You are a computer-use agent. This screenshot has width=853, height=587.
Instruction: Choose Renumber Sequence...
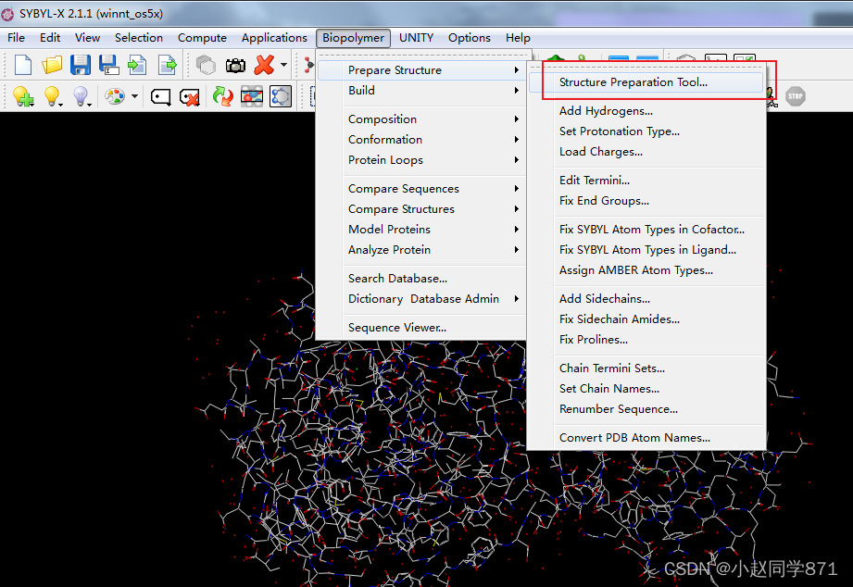pos(646,409)
